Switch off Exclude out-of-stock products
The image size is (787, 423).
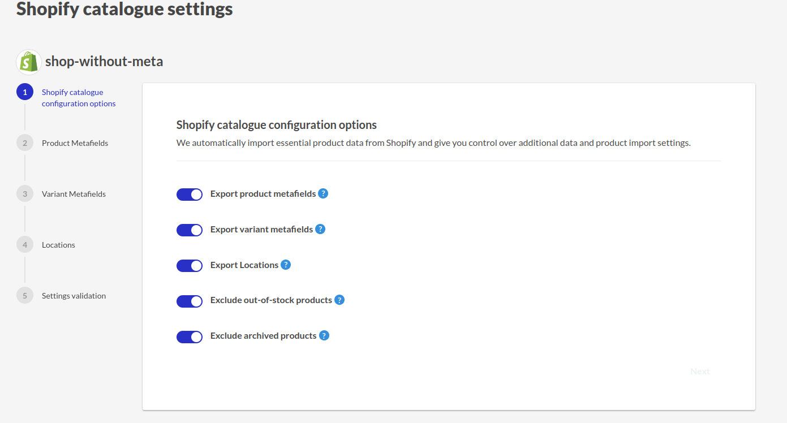(x=190, y=301)
